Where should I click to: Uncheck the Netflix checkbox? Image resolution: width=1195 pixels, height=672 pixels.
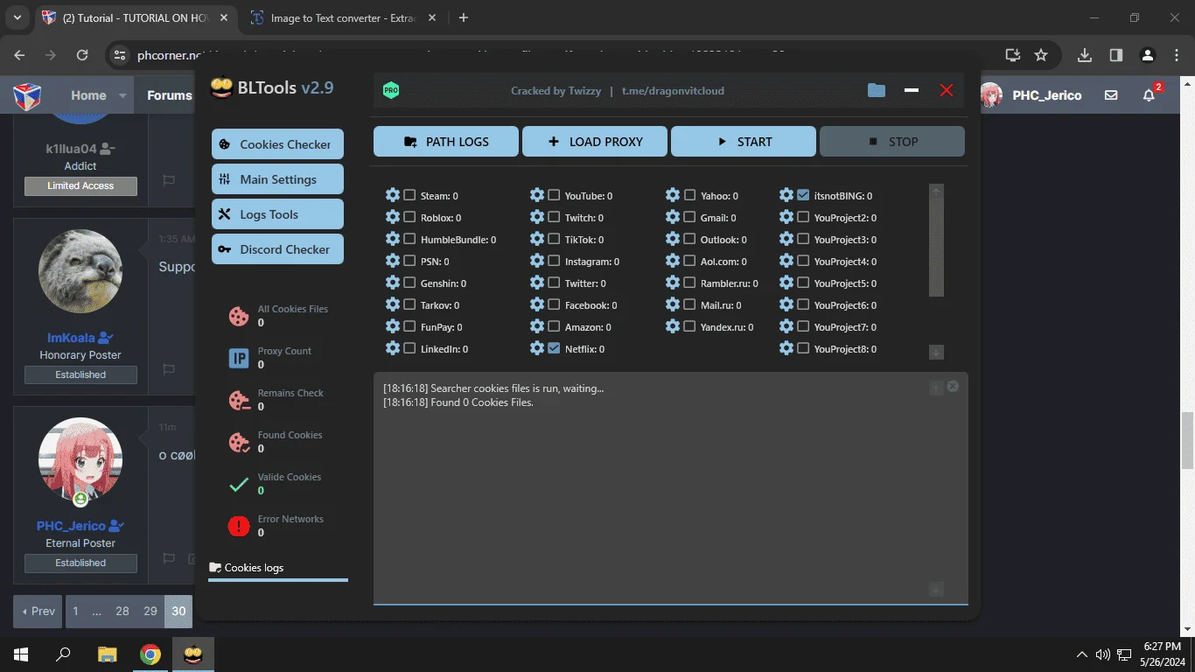point(554,348)
